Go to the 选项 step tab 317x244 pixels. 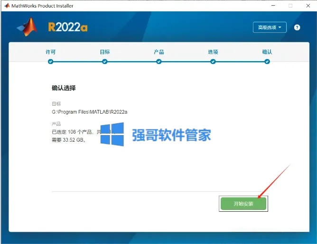coord(213,52)
